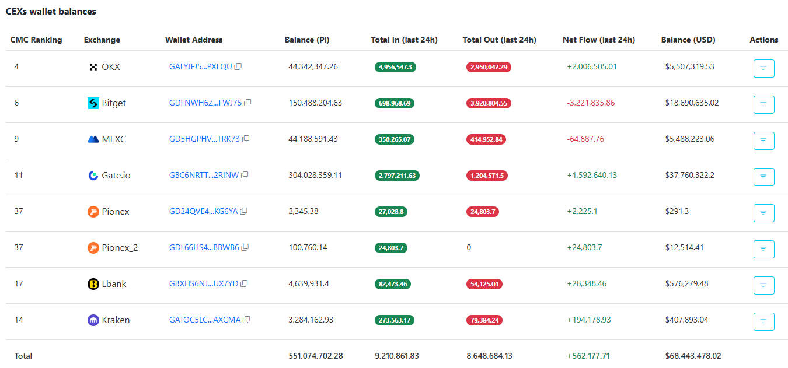Click the Gate.io exchange logo
This screenshot has height=368, width=788.
click(x=93, y=176)
